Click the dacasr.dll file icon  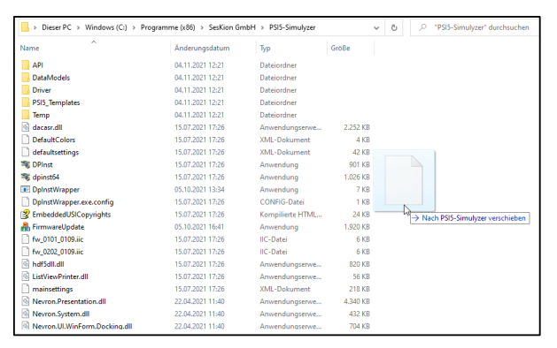coord(25,127)
